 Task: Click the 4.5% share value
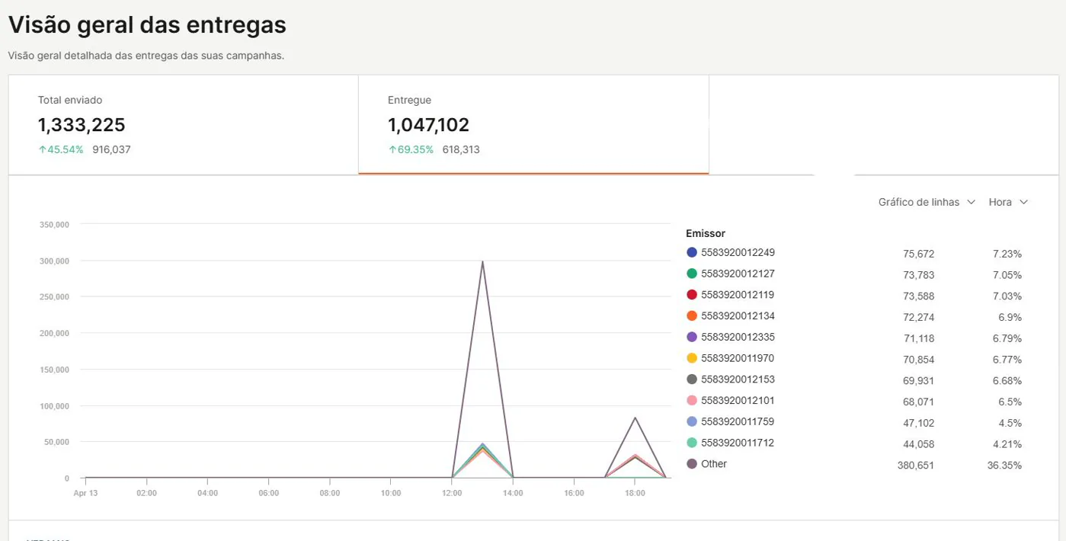[1010, 423]
